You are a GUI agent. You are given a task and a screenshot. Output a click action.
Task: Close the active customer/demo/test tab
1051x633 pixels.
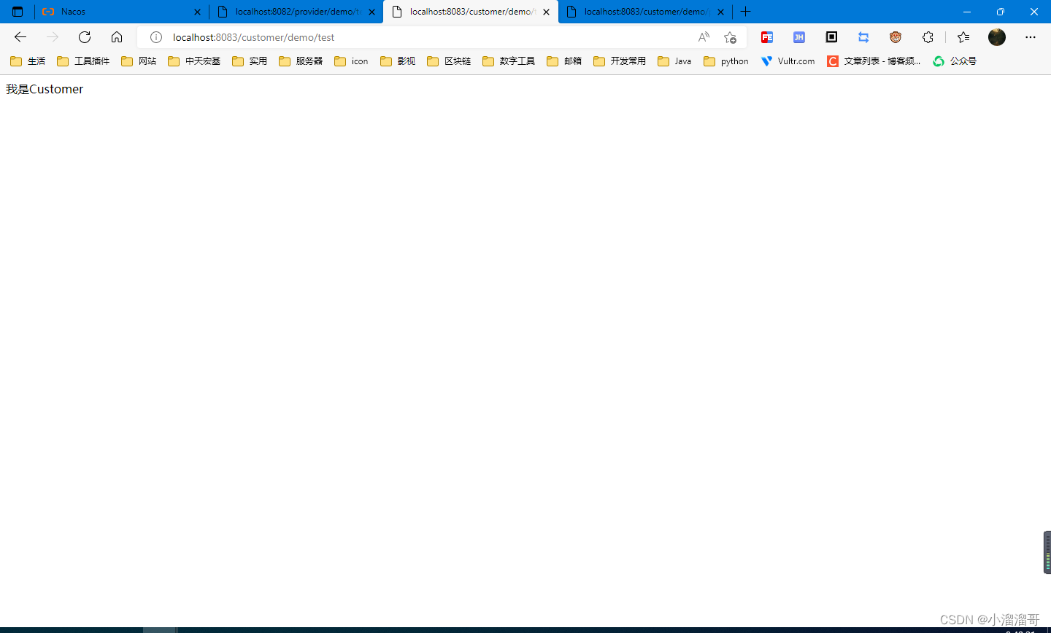[x=546, y=12]
